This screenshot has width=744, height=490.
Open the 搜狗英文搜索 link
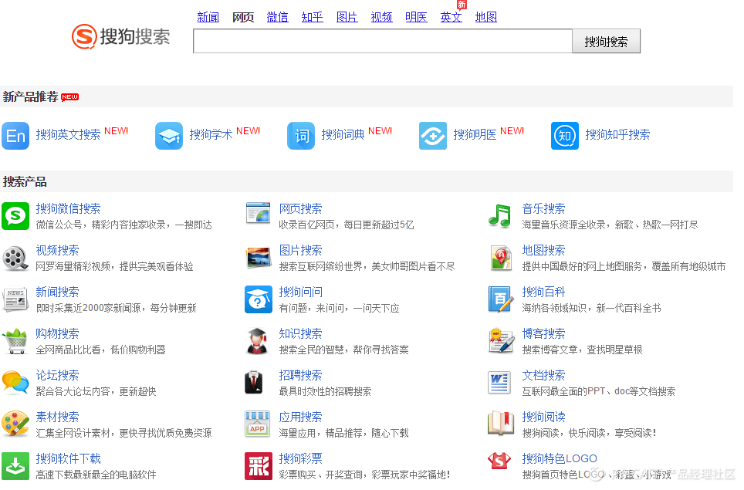tap(68, 135)
